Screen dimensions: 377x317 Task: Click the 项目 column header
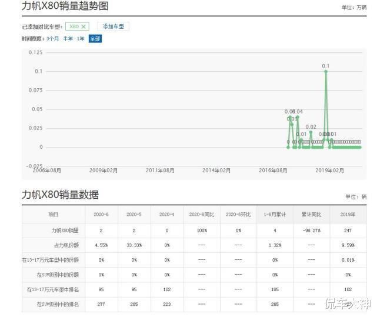coord(54,214)
